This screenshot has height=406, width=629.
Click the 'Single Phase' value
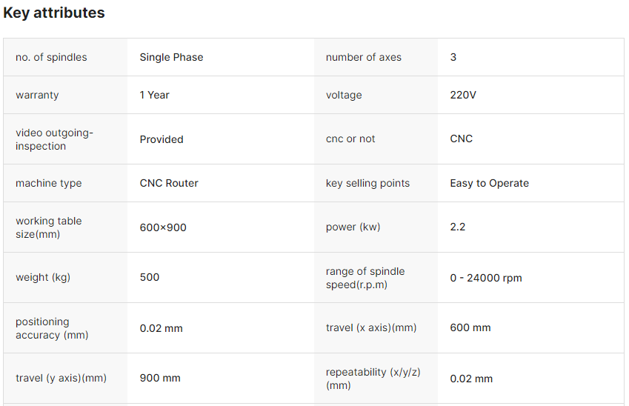click(x=171, y=57)
